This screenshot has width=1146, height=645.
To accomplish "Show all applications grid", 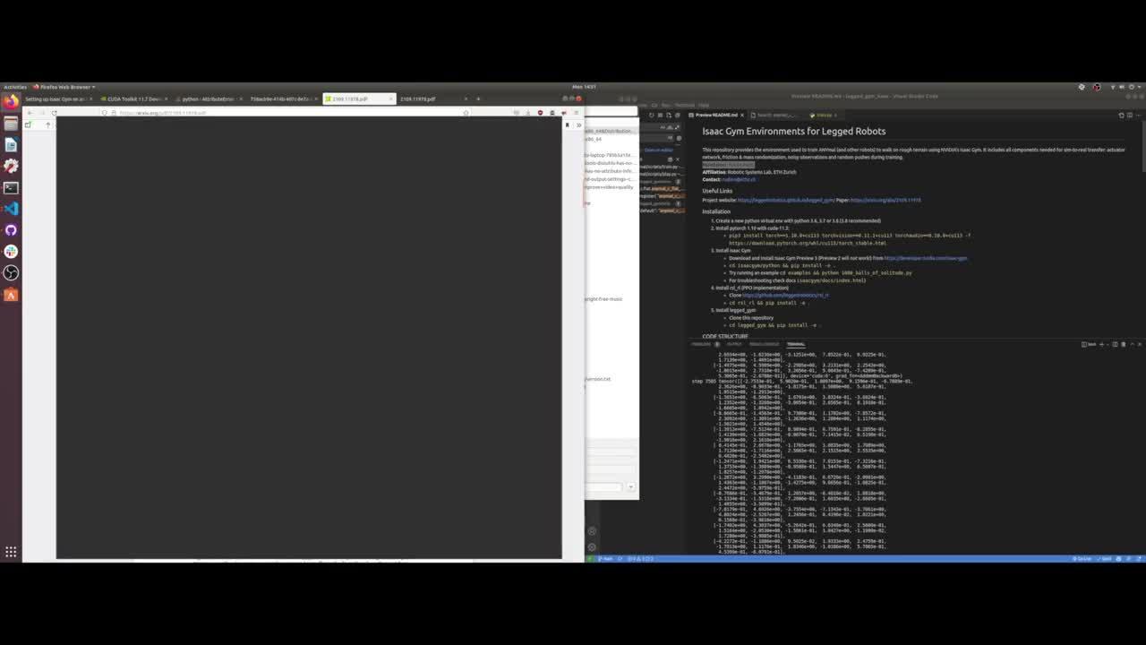I will coord(11,552).
